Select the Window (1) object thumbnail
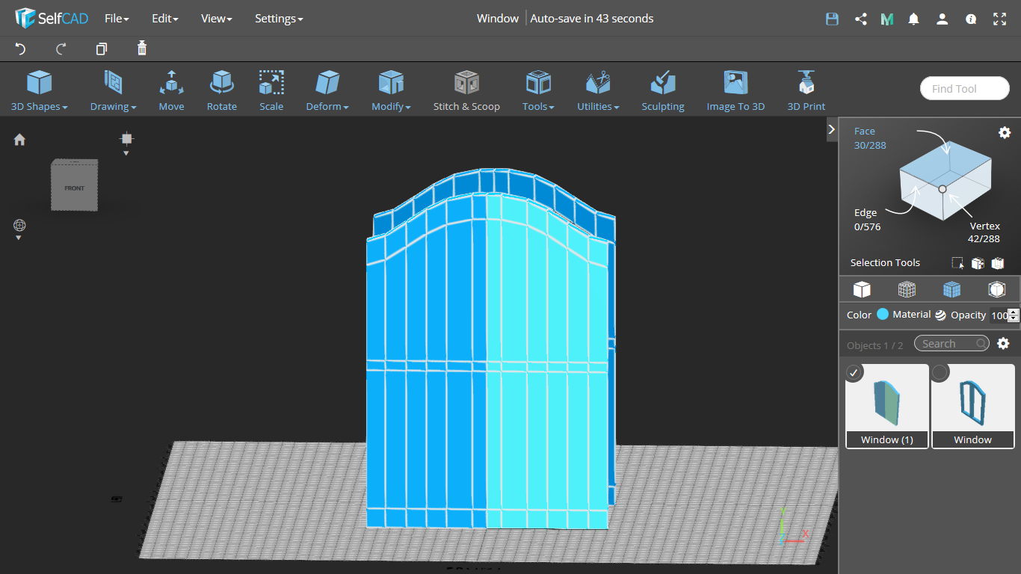The image size is (1021, 574). 887,406
